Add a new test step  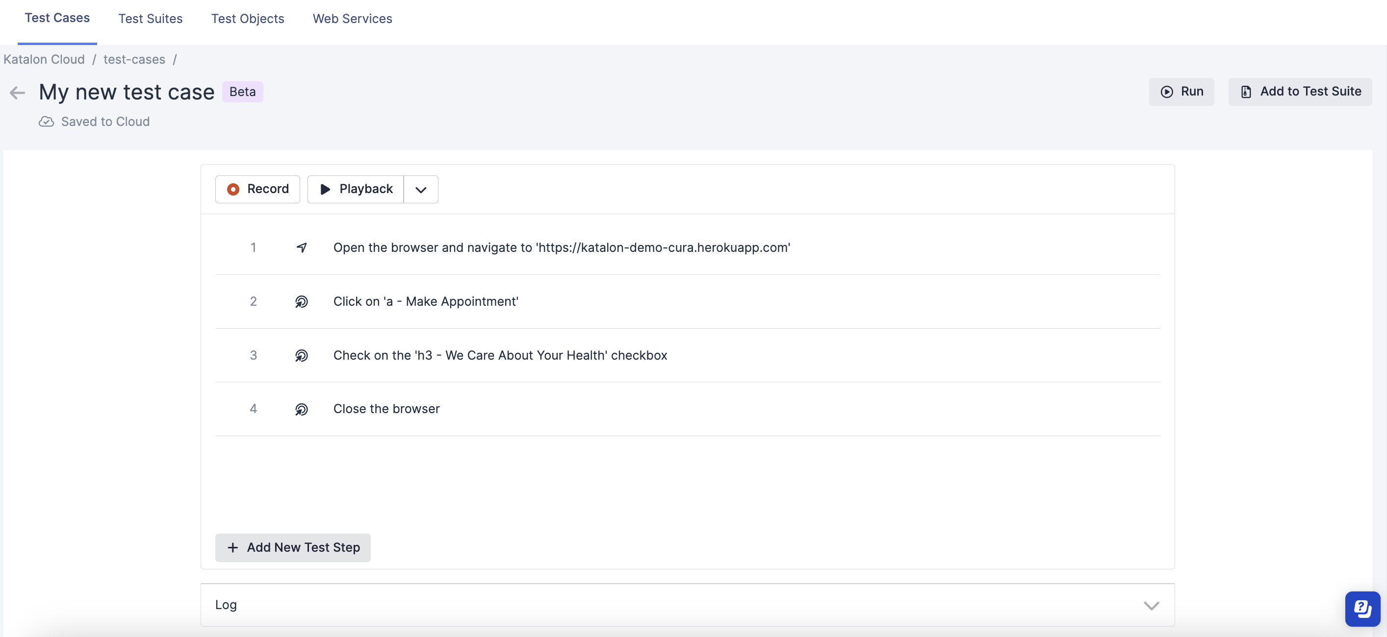click(x=293, y=548)
